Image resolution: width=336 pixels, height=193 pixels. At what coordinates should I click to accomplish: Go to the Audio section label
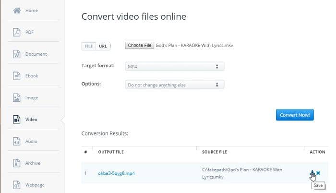31,142
